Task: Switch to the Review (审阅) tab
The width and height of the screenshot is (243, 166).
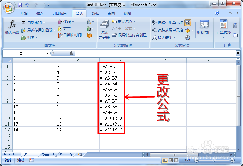Action: click(x=111, y=13)
